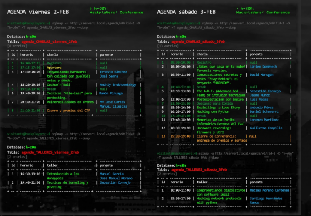This screenshot has height=216, width=311.
Task: Click the Tecnicas "file-less" para pentesting talk
Action: [x=70, y=95]
